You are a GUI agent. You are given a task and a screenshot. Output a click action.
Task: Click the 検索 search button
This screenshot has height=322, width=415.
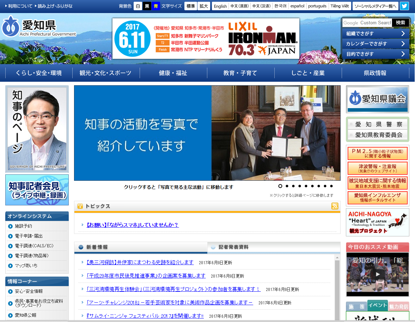coord(401,23)
